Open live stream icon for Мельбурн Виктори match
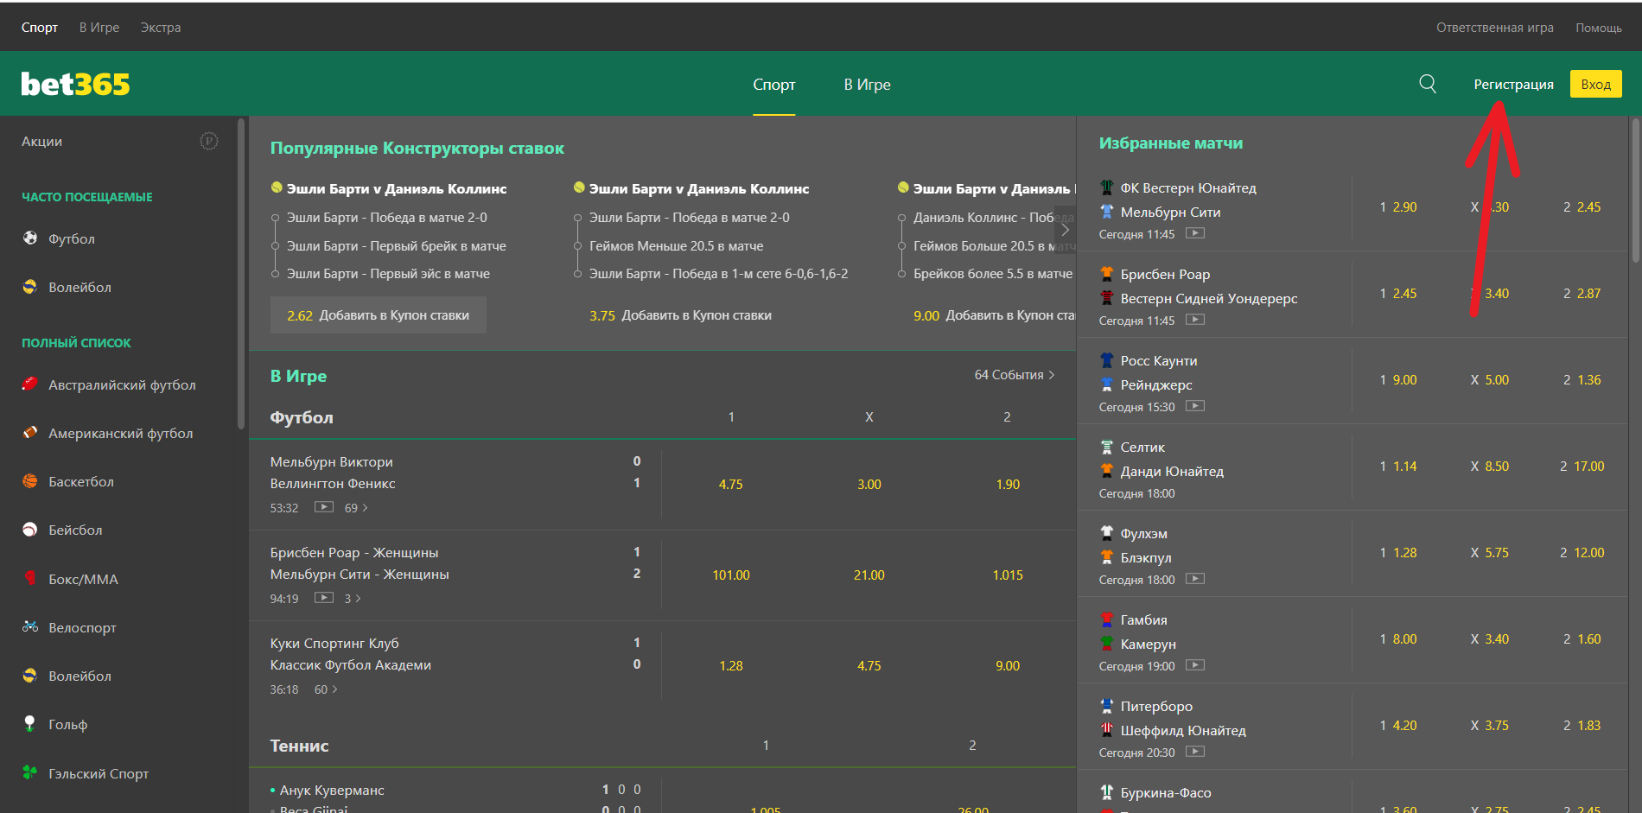This screenshot has width=1642, height=813. [324, 507]
